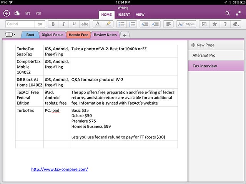Image resolution: width=246 pixels, height=184 pixels.
Task: Select the CompleteTax Mobile 1040EZ cell
Action: [x=29, y=67]
